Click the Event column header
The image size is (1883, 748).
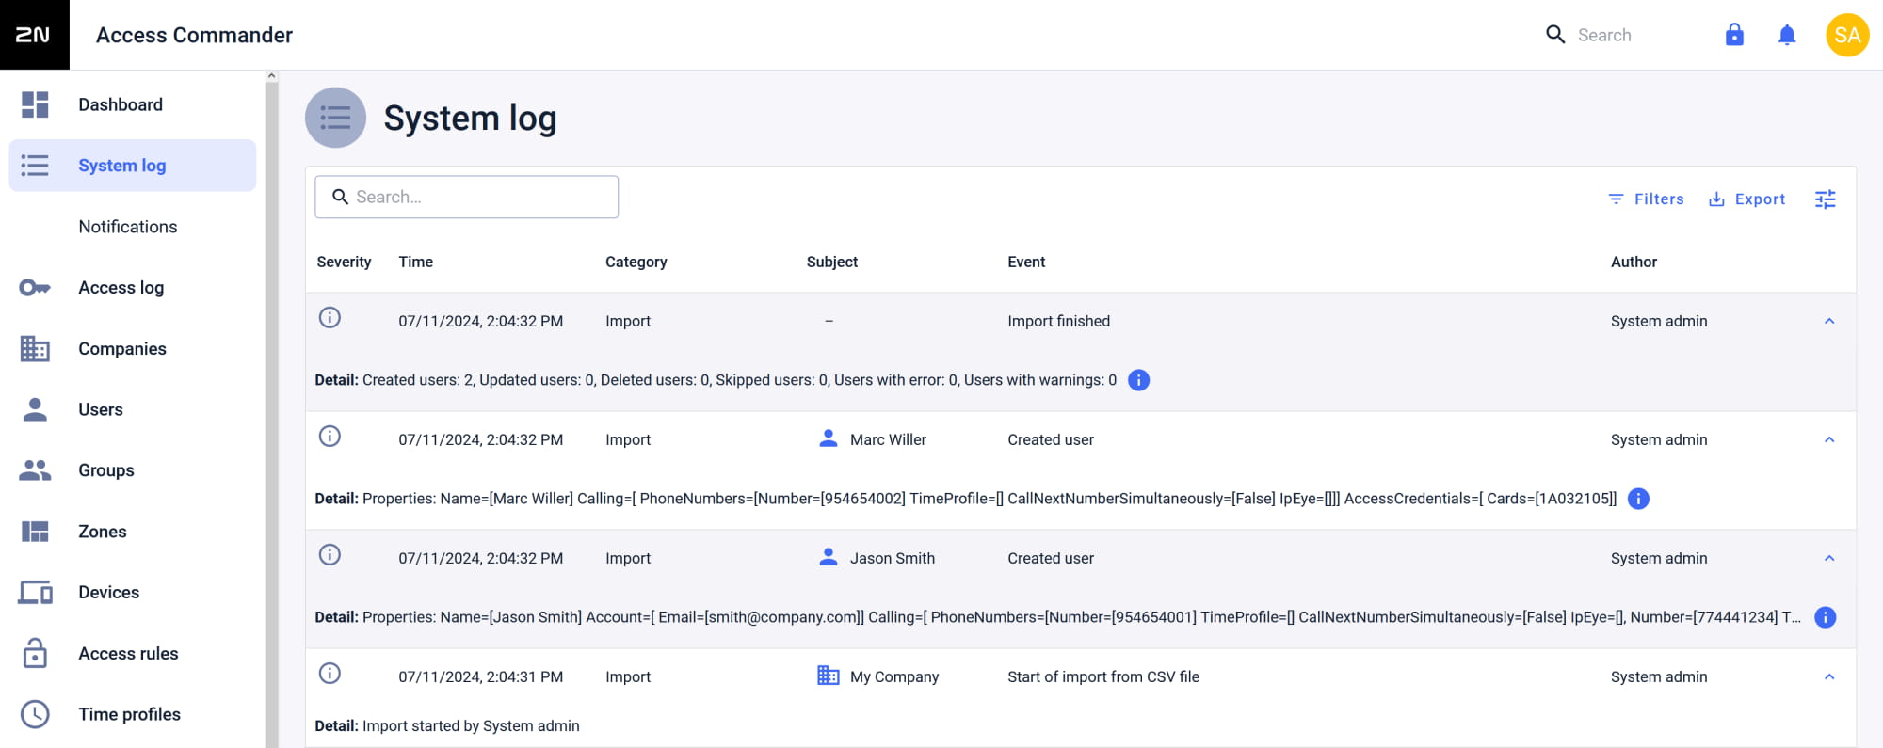tap(1026, 262)
